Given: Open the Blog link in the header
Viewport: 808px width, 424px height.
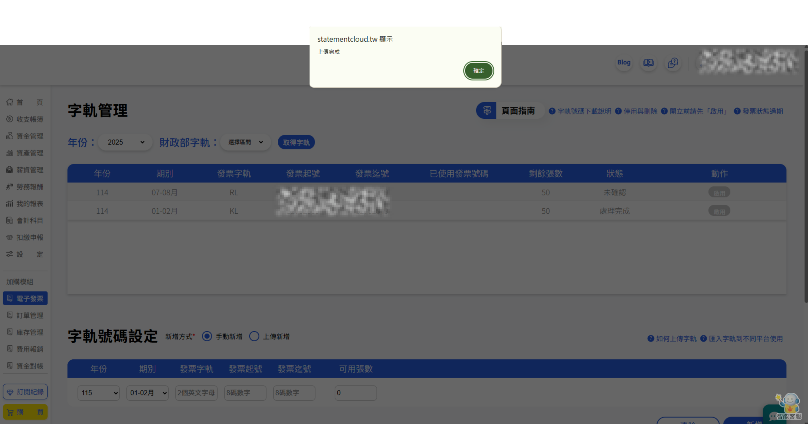Looking at the screenshot, I should [x=624, y=63].
